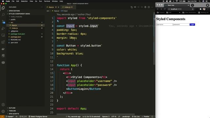Viewport: 210px width, 118px height.
Task: Collapse the src folder
Action: click(x=12, y=23)
